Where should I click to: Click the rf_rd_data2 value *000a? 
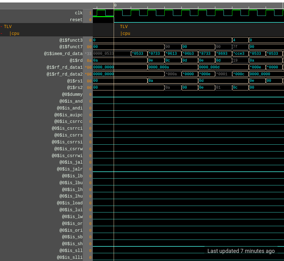[x=173, y=74]
